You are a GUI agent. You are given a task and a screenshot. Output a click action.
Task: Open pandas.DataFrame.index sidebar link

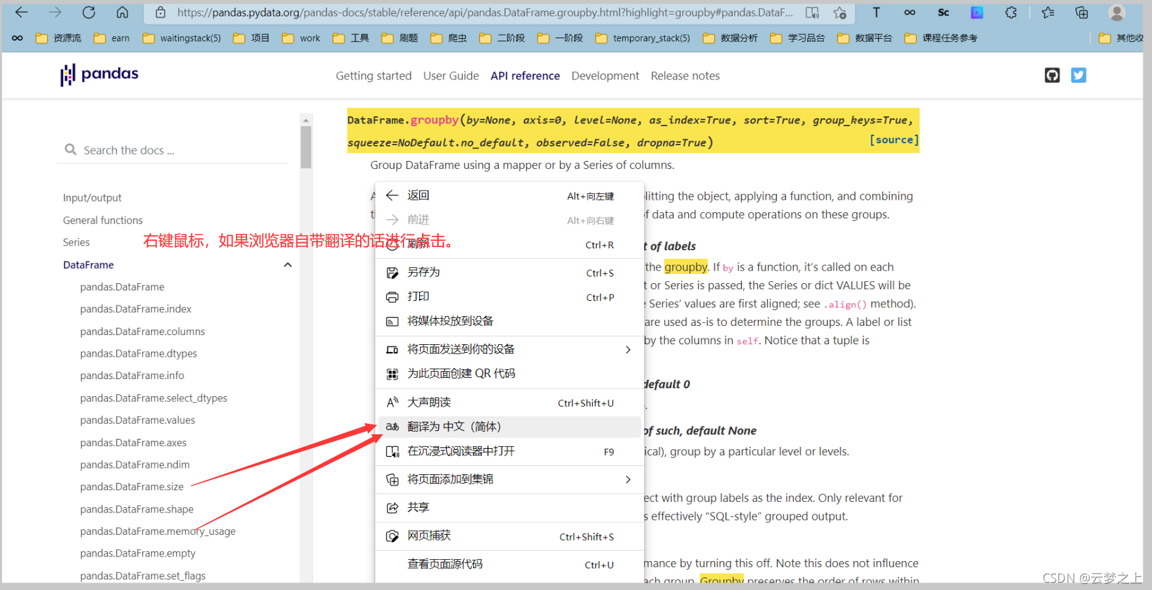coord(136,309)
